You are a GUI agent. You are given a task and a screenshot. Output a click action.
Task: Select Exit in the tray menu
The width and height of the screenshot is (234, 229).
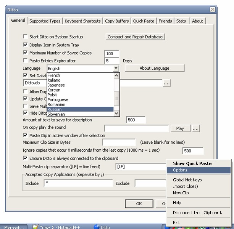point(198,223)
